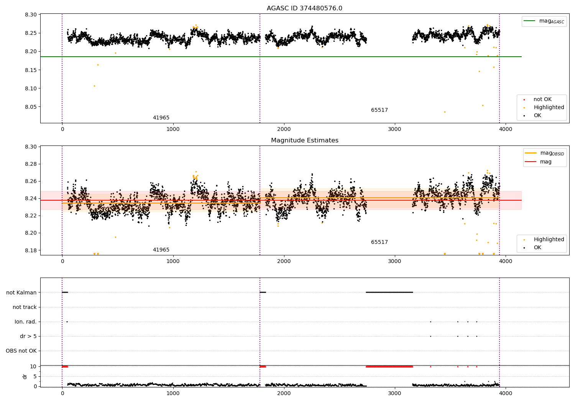Click the red line sample beside "mag" legend entry
575x402 pixels.
coord(531,162)
